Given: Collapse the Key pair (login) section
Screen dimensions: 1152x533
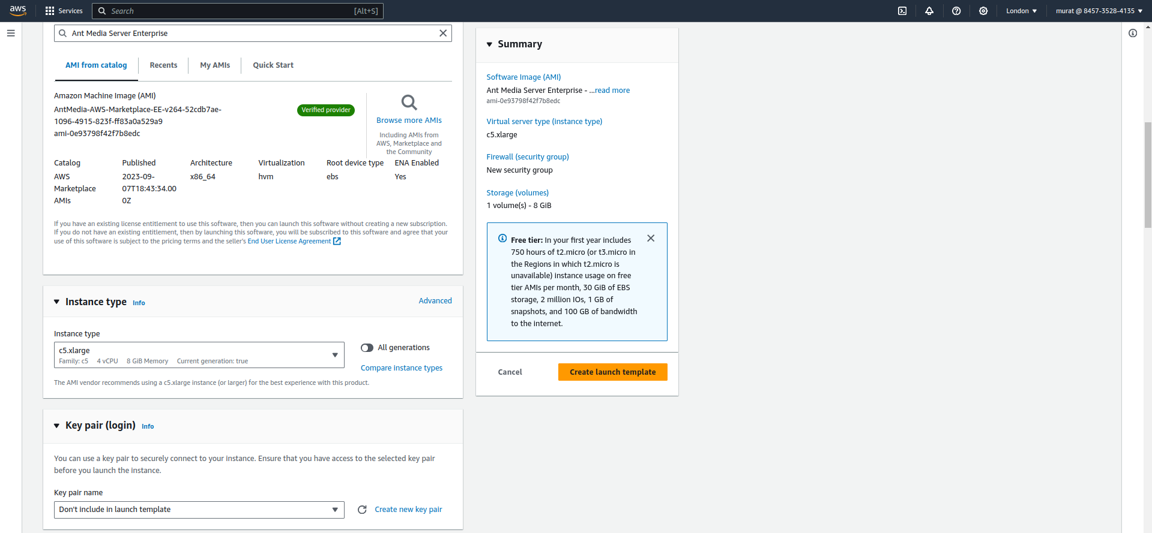Looking at the screenshot, I should 56,426.
